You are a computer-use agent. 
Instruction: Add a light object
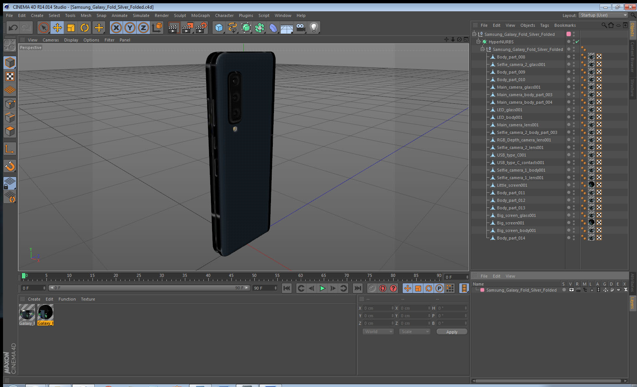pyautogui.click(x=314, y=28)
